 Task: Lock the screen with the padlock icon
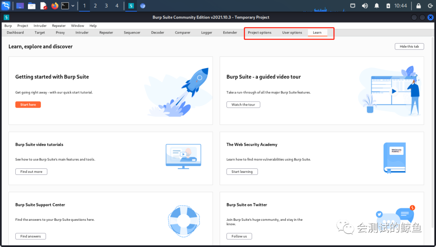419,6
